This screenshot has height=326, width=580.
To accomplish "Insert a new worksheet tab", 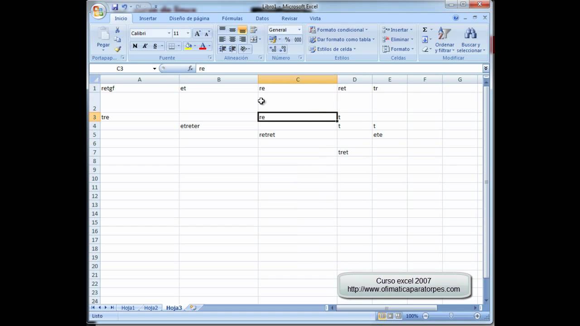I will [x=193, y=308].
